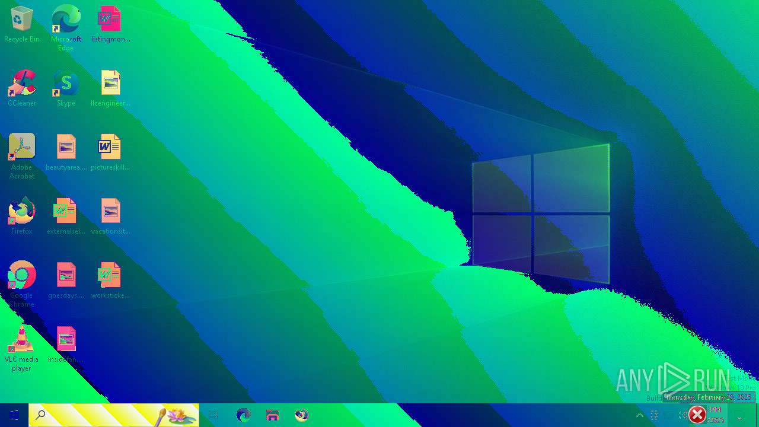This screenshot has width=759, height=427.
Task: Launch Microsoft Edge from the taskbar
Action: point(243,415)
